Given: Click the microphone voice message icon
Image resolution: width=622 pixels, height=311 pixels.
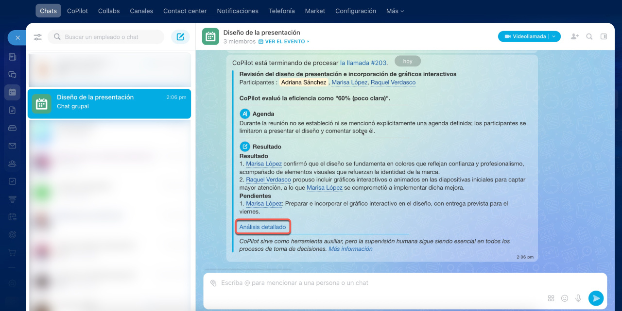Looking at the screenshot, I should pyautogui.click(x=578, y=298).
